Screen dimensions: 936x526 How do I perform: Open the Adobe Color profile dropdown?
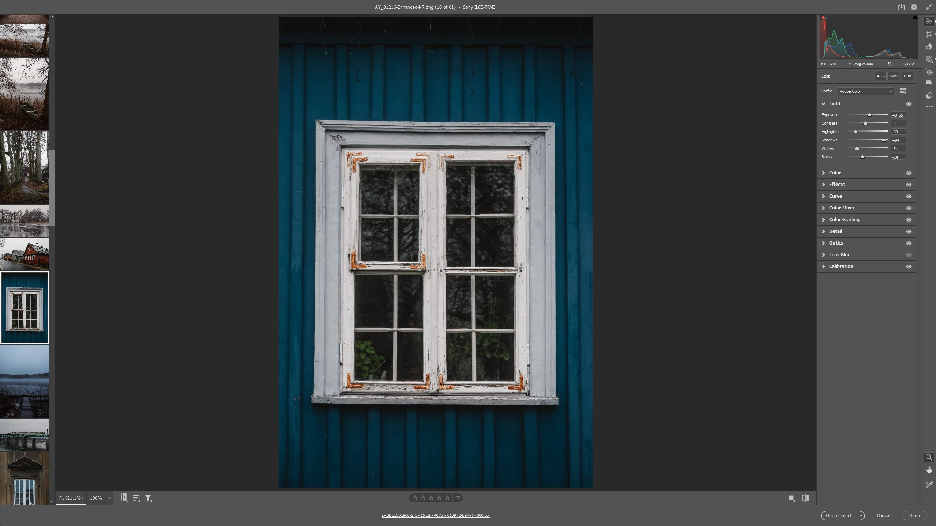click(865, 91)
